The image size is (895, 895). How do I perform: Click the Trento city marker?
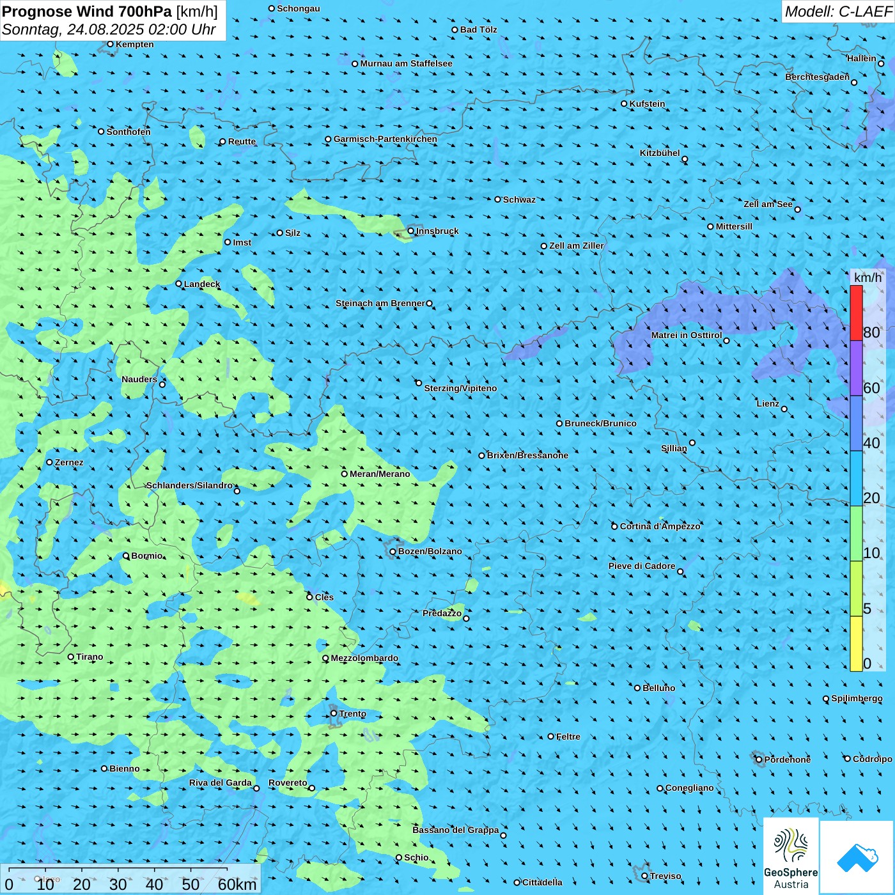(334, 713)
